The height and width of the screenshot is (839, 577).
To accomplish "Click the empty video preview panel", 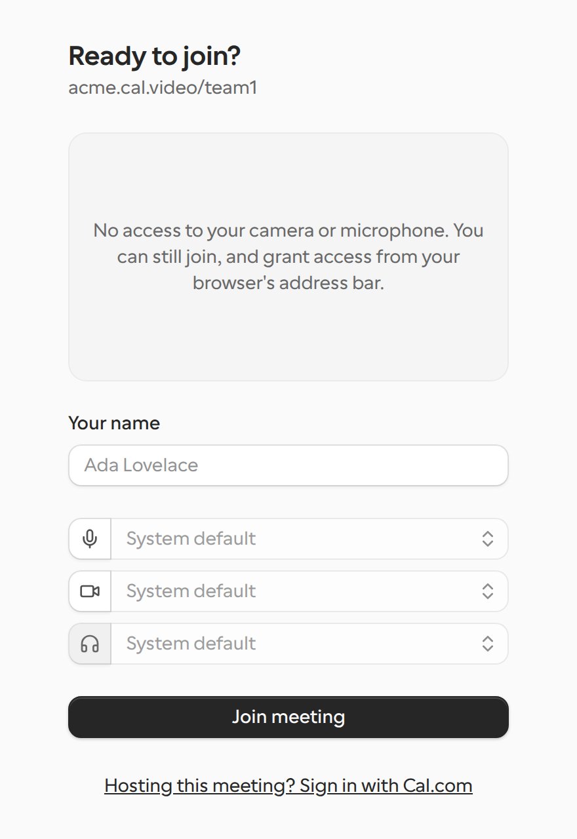I will coord(288,257).
